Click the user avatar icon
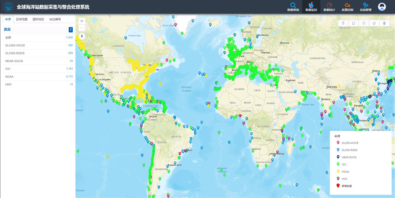Viewport: 395px width, 198px height. point(382,7)
